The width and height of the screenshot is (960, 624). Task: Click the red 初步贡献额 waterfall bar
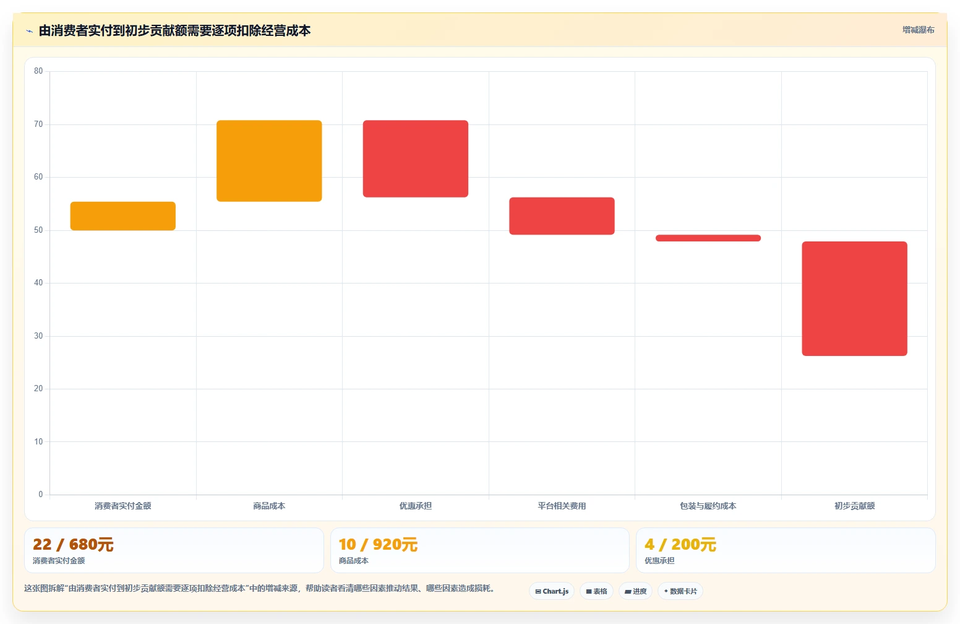(855, 298)
